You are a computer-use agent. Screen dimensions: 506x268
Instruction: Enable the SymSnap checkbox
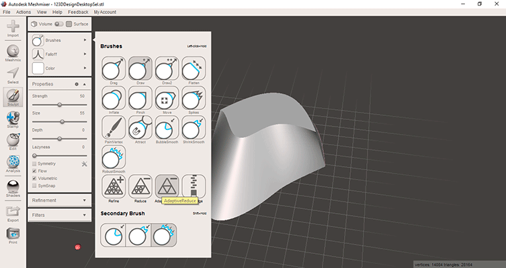pos(34,186)
